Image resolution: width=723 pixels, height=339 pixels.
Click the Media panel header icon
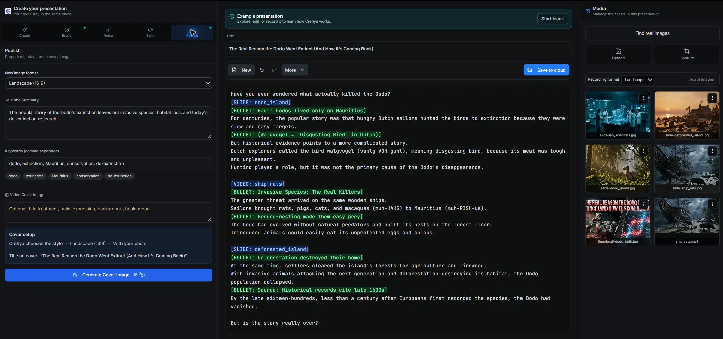588,11
